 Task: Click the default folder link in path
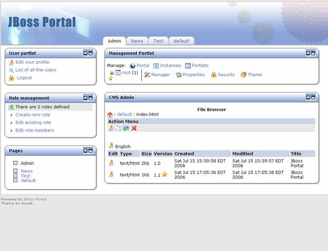[125, 114]
